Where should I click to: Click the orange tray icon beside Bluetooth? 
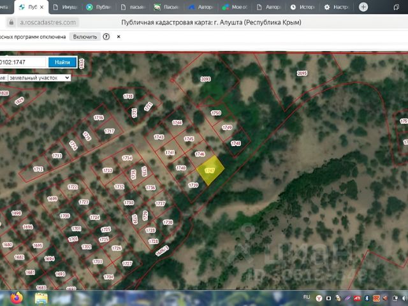click(x=376, y=298)
